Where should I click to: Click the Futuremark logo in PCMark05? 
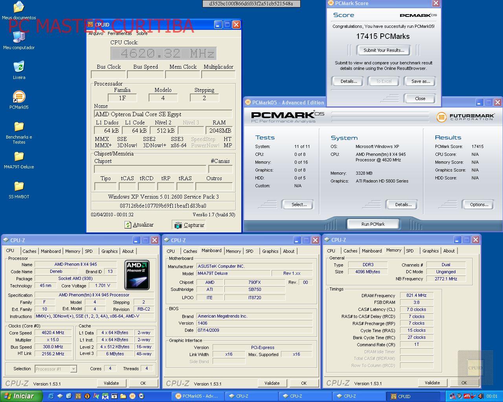[465, 117]
